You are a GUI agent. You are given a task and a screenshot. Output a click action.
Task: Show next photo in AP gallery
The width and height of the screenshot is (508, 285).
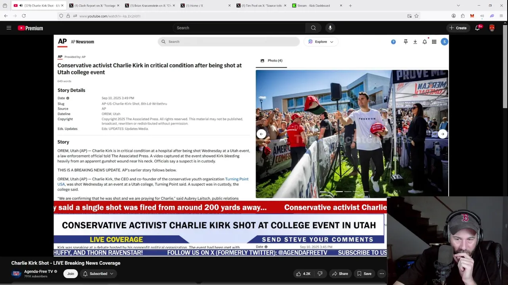tap(443, 134)
